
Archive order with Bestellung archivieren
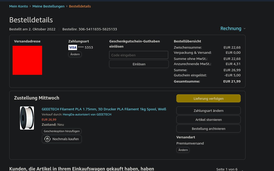(x=208, y=129)
